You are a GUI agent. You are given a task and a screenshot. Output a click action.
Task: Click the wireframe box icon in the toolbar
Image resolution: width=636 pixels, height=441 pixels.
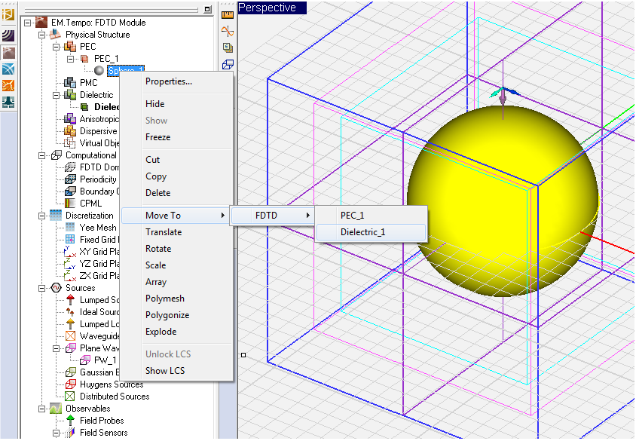[228, 66]
